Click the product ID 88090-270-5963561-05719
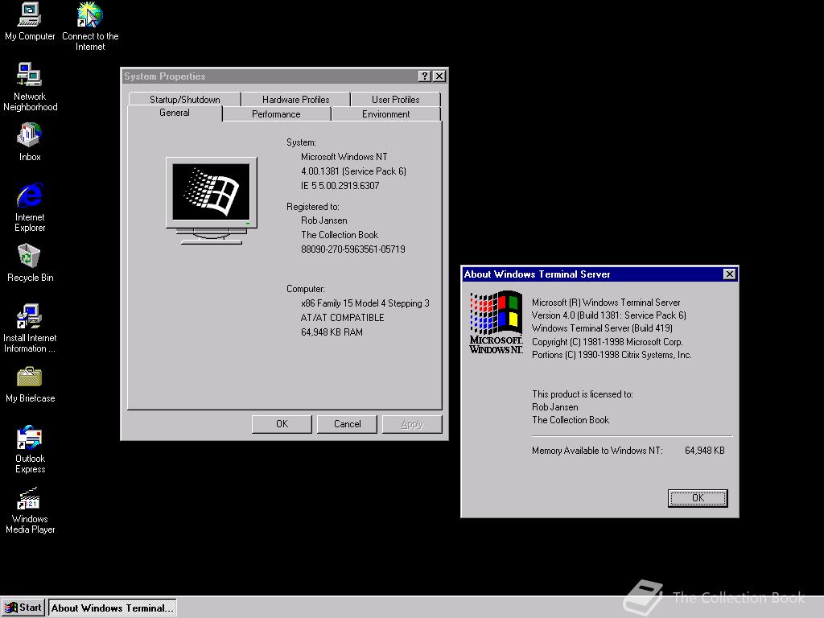Image resolution: width=824 pixels, height=618 pixels. pyautogui.click(x=352, y=249)
